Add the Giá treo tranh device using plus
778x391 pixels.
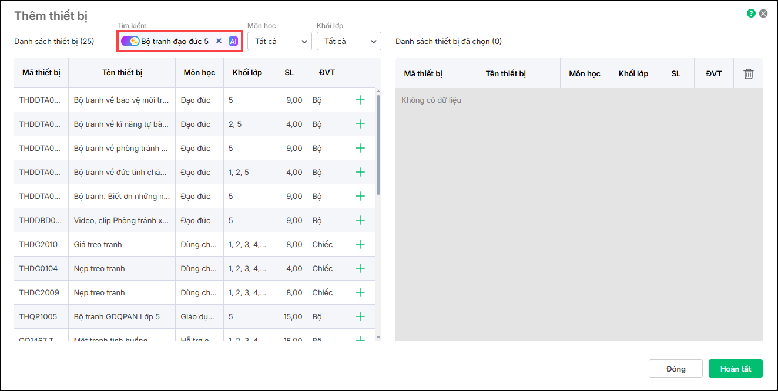coord(360,245)
